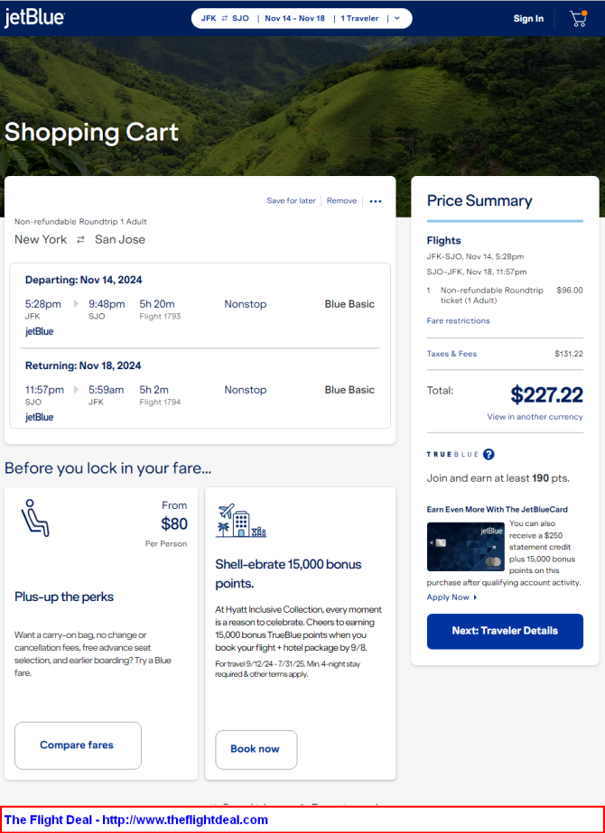Click the arrow between 11:57pm and 5:59am
Image resolution: width=605 pixels, height=833 pixels.
click(x=76, y=389)
